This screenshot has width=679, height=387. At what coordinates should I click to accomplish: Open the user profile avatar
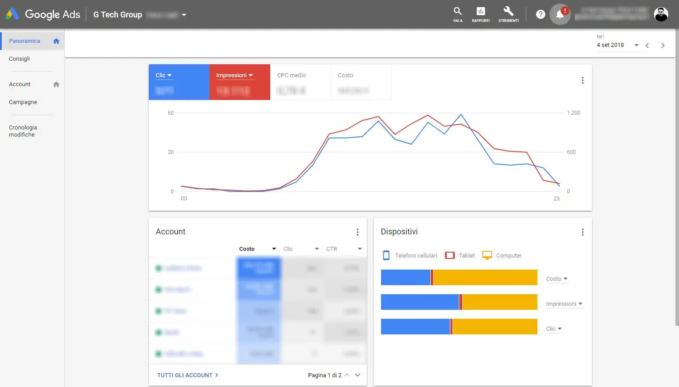tap(661, 14)
